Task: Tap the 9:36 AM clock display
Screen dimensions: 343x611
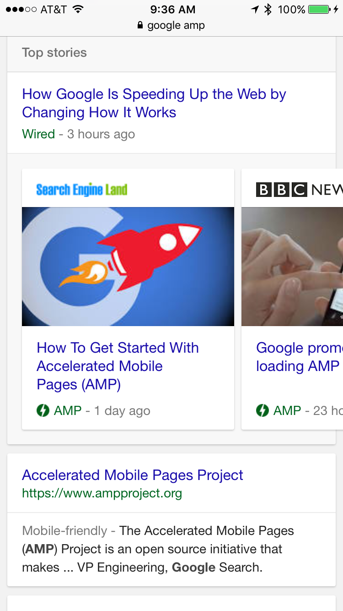Action: pos(172,9)
